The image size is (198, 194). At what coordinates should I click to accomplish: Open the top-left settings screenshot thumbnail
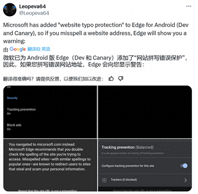click(50, 112)
